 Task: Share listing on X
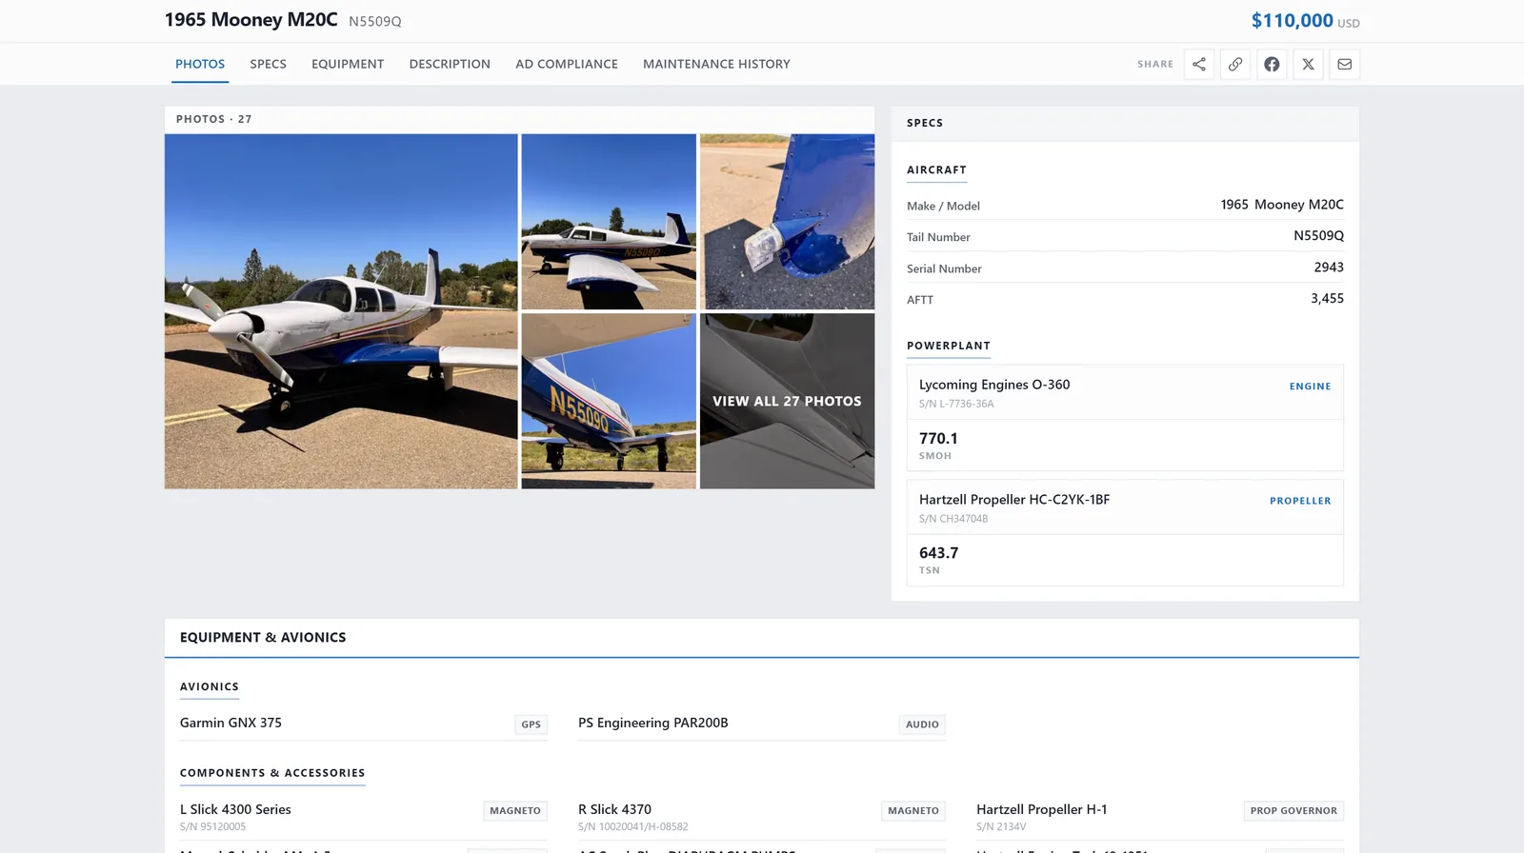click(1308, 64)
